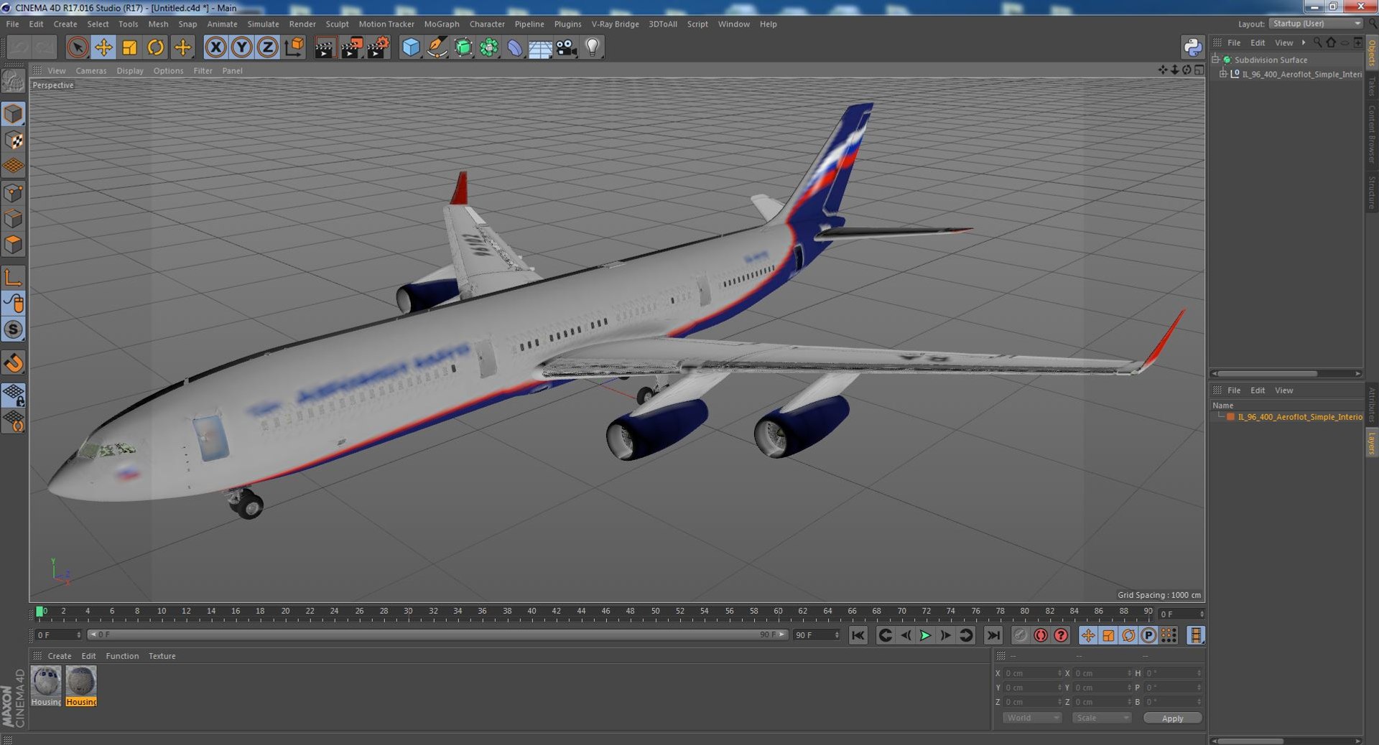1379x745 pixels.
Task: Jump to frame 44 on timeline
Action: pos(581,613)
